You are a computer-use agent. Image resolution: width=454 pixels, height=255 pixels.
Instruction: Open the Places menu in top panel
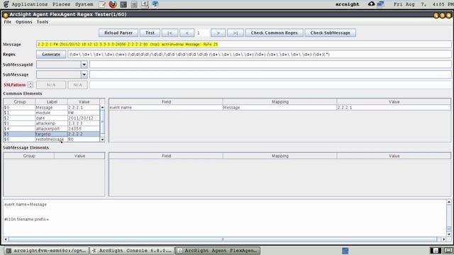pyautogui.click(x=62, y=4)
